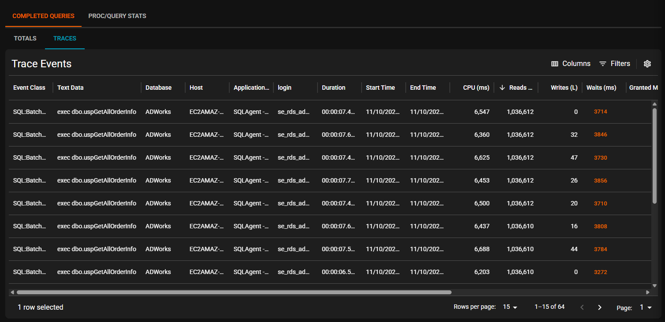Screen dimensions: 665x322
Task: Open the table settings gear icon
Action: click(x=647, y=64)
